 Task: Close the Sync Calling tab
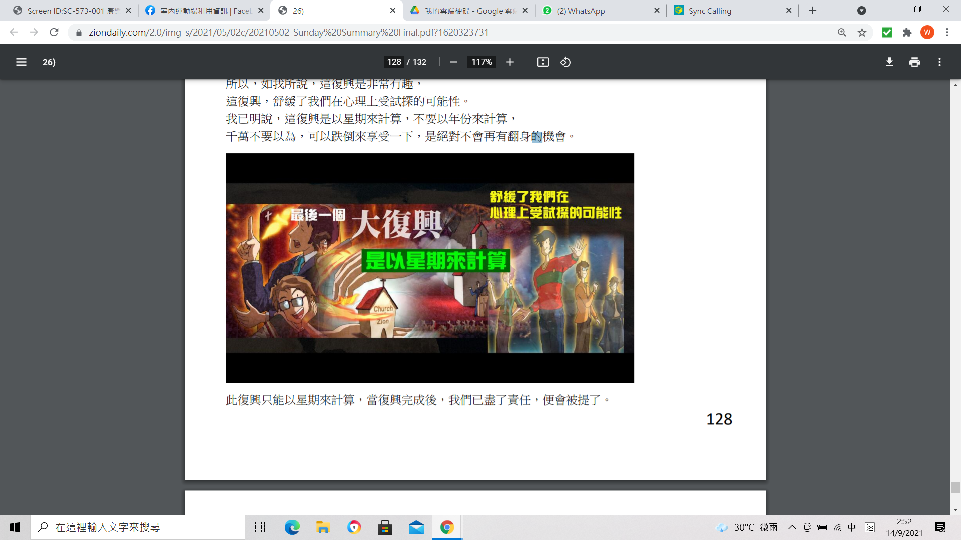click(789, 11)
